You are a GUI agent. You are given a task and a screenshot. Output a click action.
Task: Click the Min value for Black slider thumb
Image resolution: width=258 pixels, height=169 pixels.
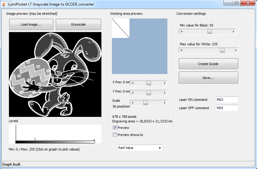point(210,31)
